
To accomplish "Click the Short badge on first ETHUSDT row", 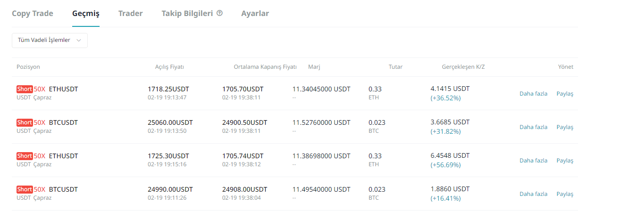I will point(25,89).
